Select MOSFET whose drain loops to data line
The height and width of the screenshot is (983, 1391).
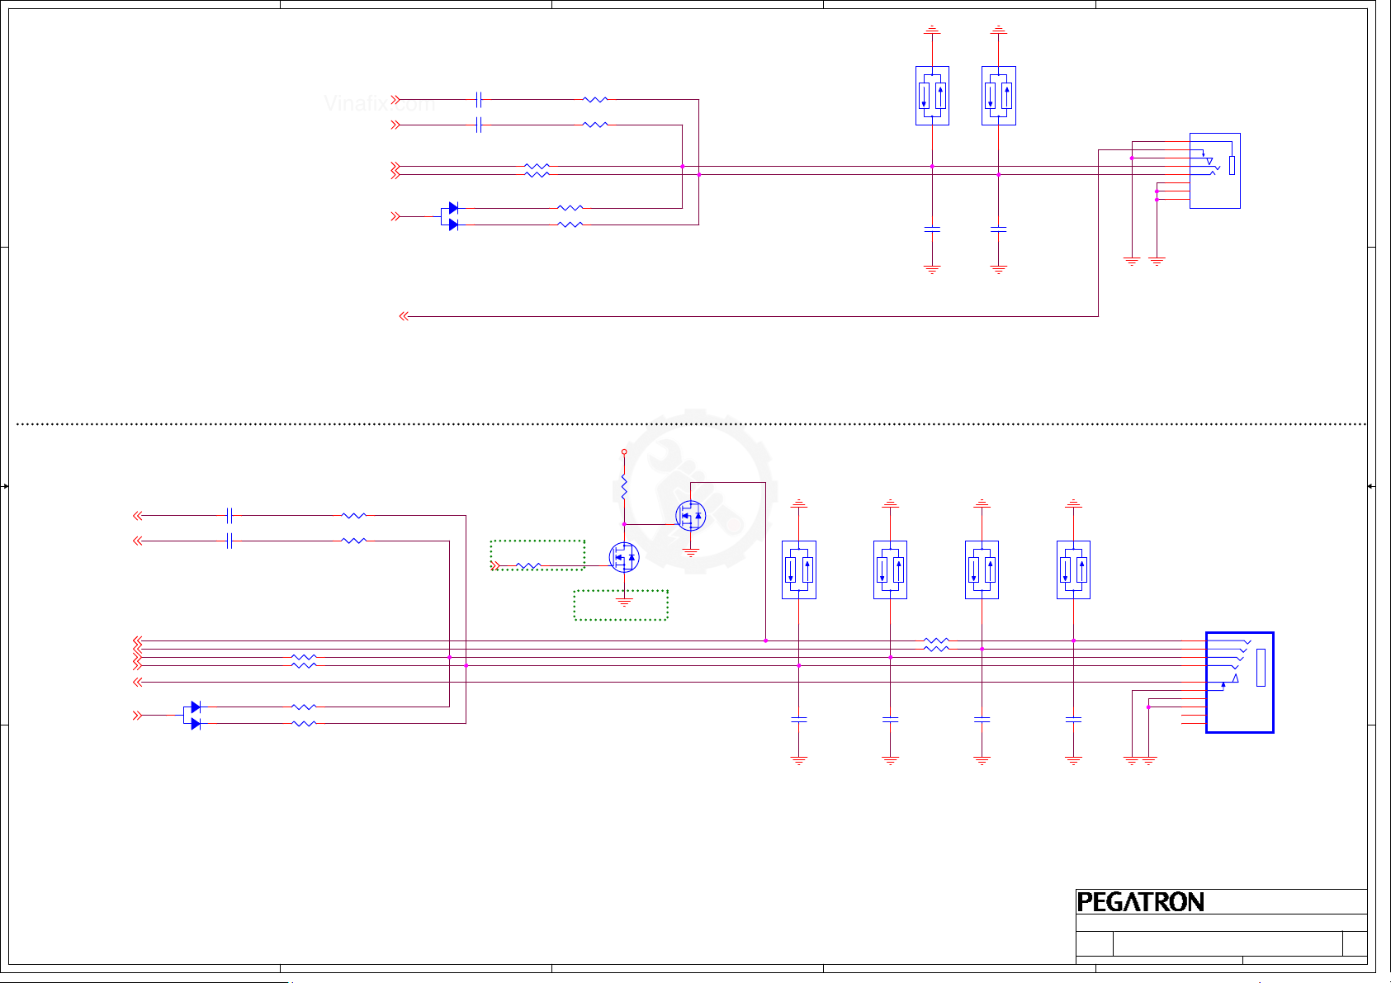691,516
